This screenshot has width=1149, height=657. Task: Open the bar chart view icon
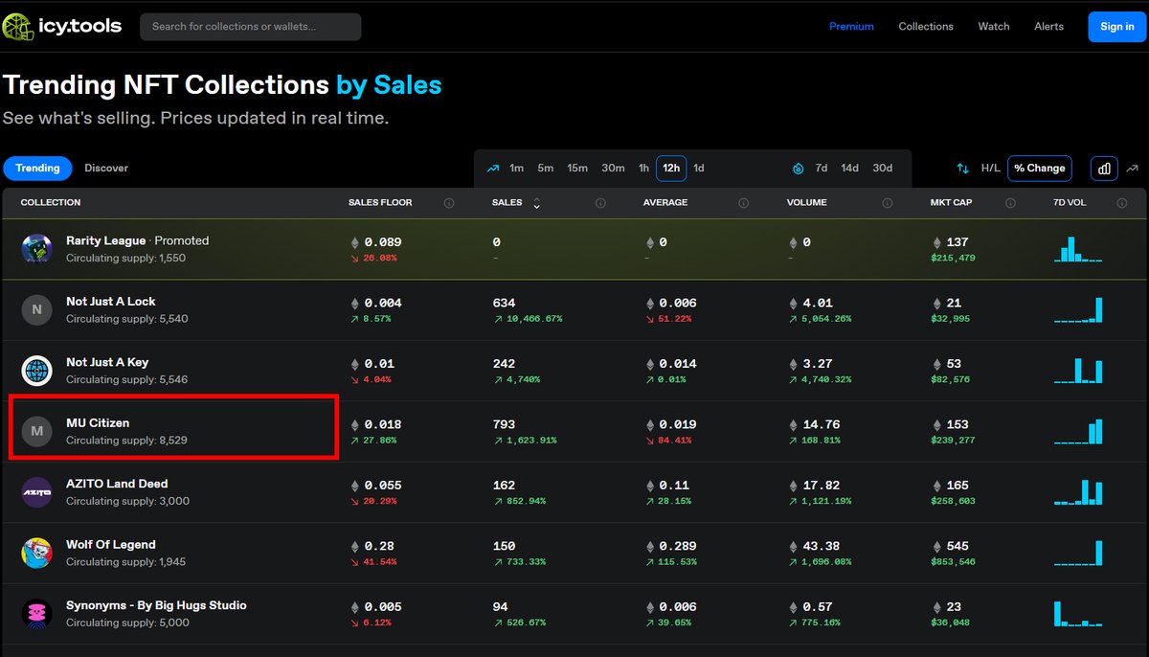click(1103, 167)
